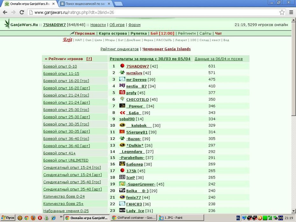Screen dimensions: 296x222
Task: Open Чемпионат Ganja Islands link
Action: pyautogui.click(x=166, y=49)
